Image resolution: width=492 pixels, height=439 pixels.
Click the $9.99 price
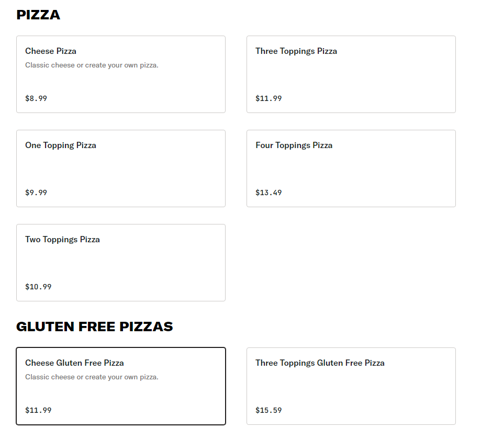click(x=36, y=193)
